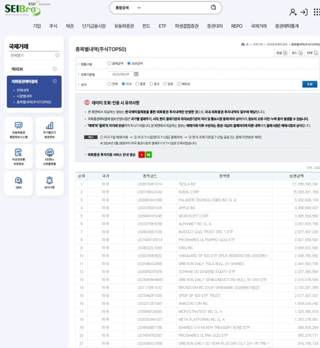Image resolution: width=320 pixels, height=348 pixels.
Task: Click the home breadcrumb icon
Action: [x=243, y=44]
